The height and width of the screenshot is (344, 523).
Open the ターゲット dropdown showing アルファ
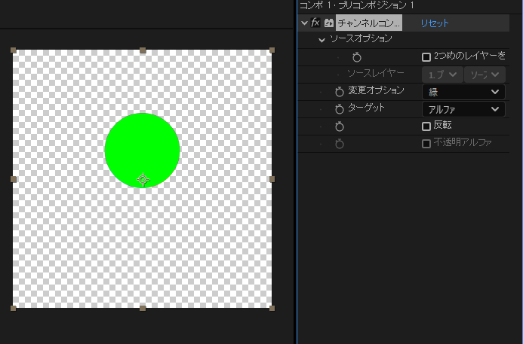[x=463, y=109]
